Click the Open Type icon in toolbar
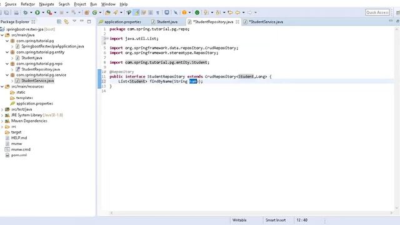This screenshot has width=400, height=225. [108, 12]
